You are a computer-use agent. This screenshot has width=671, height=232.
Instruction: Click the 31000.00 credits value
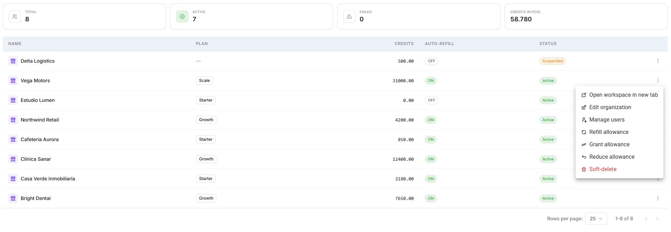[403, 81]
